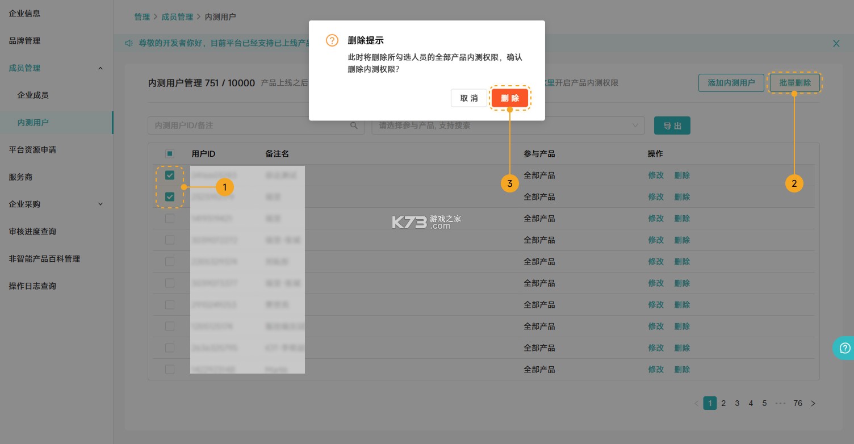
Task: Open the 参与产品 product filter dropdown
Action: pyautogui.click(x=508, y=125)
